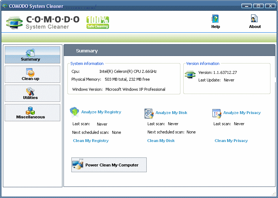
Task: Open the Analyze My Disk link
Action: tap(171, 113)
